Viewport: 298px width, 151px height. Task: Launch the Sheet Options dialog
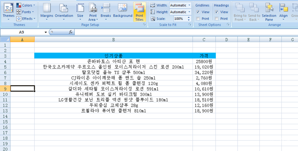point(228,25)
